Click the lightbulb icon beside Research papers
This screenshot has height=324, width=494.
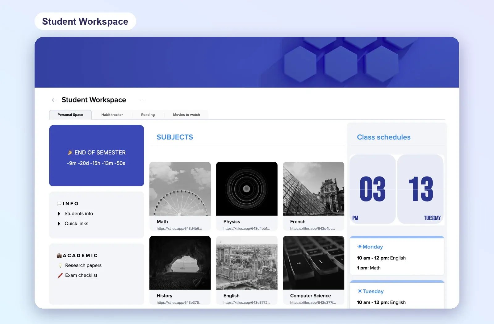click(x=60, y=265)
